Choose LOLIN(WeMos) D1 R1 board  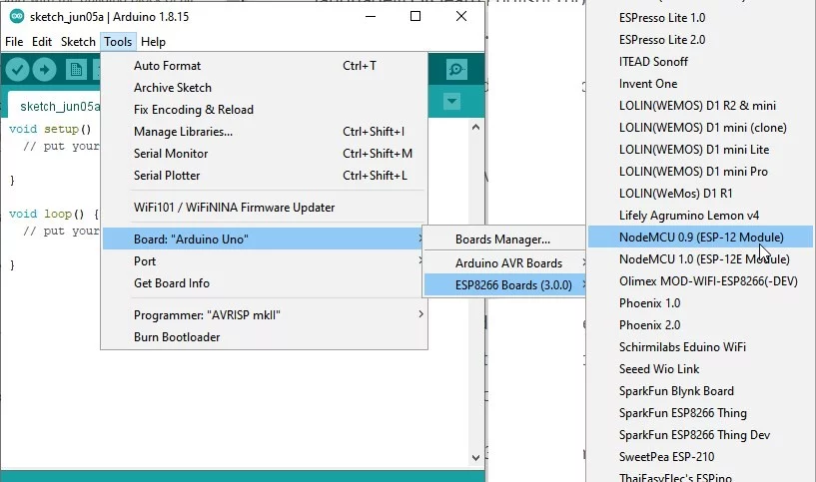tap(700, 193)
